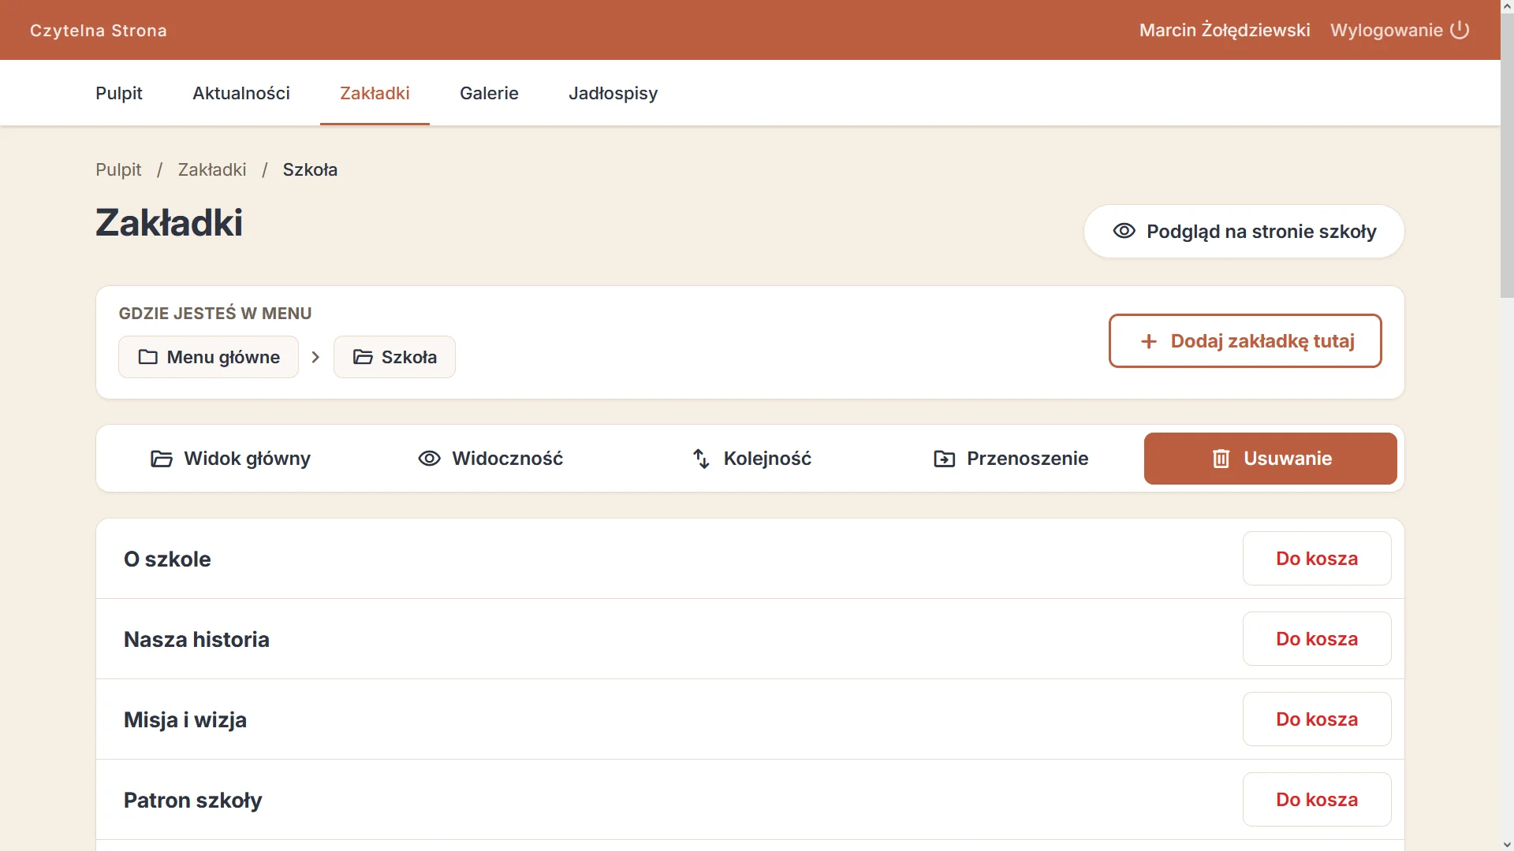Image resolution: width=1514 pixels, height=851 pixels.
Task: Send Nasza historia Do kosza
Action: 1317,639
